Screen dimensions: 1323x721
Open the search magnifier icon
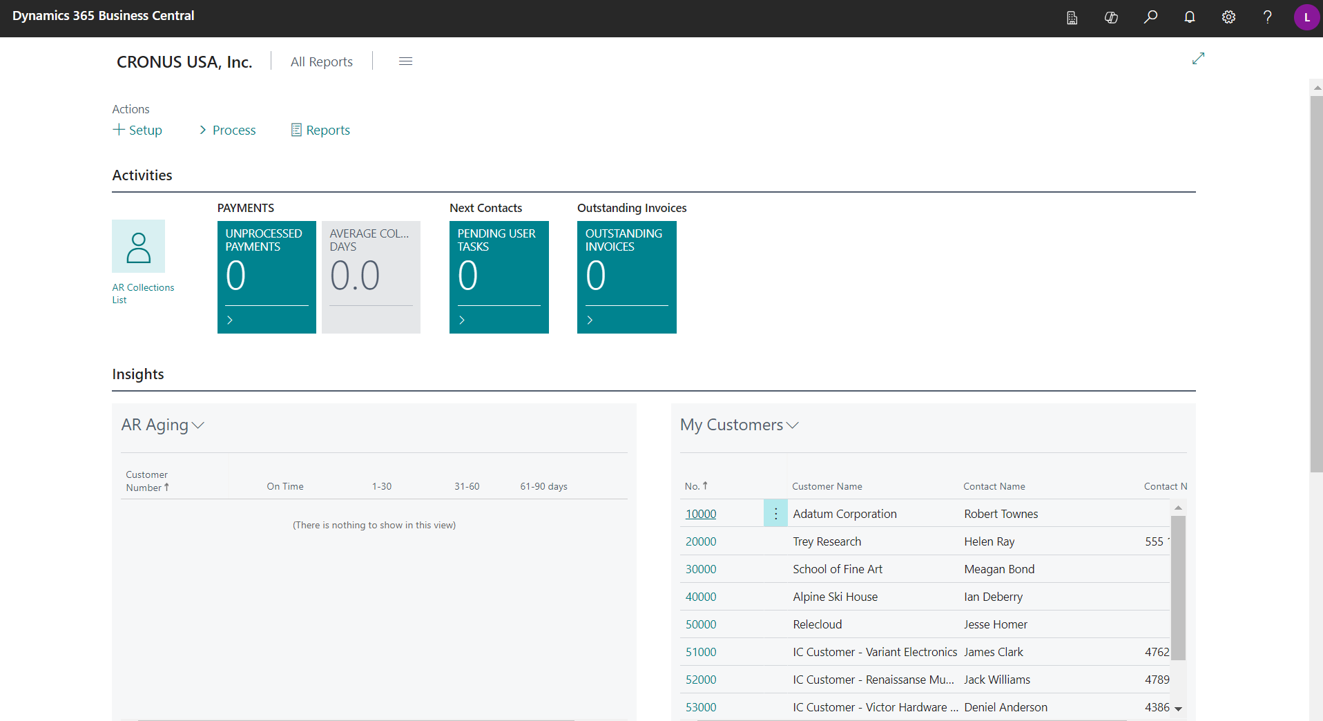(1150, 17)
